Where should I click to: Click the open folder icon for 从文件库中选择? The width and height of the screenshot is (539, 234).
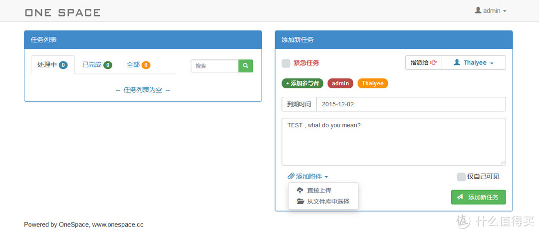(x=300, y=202)
